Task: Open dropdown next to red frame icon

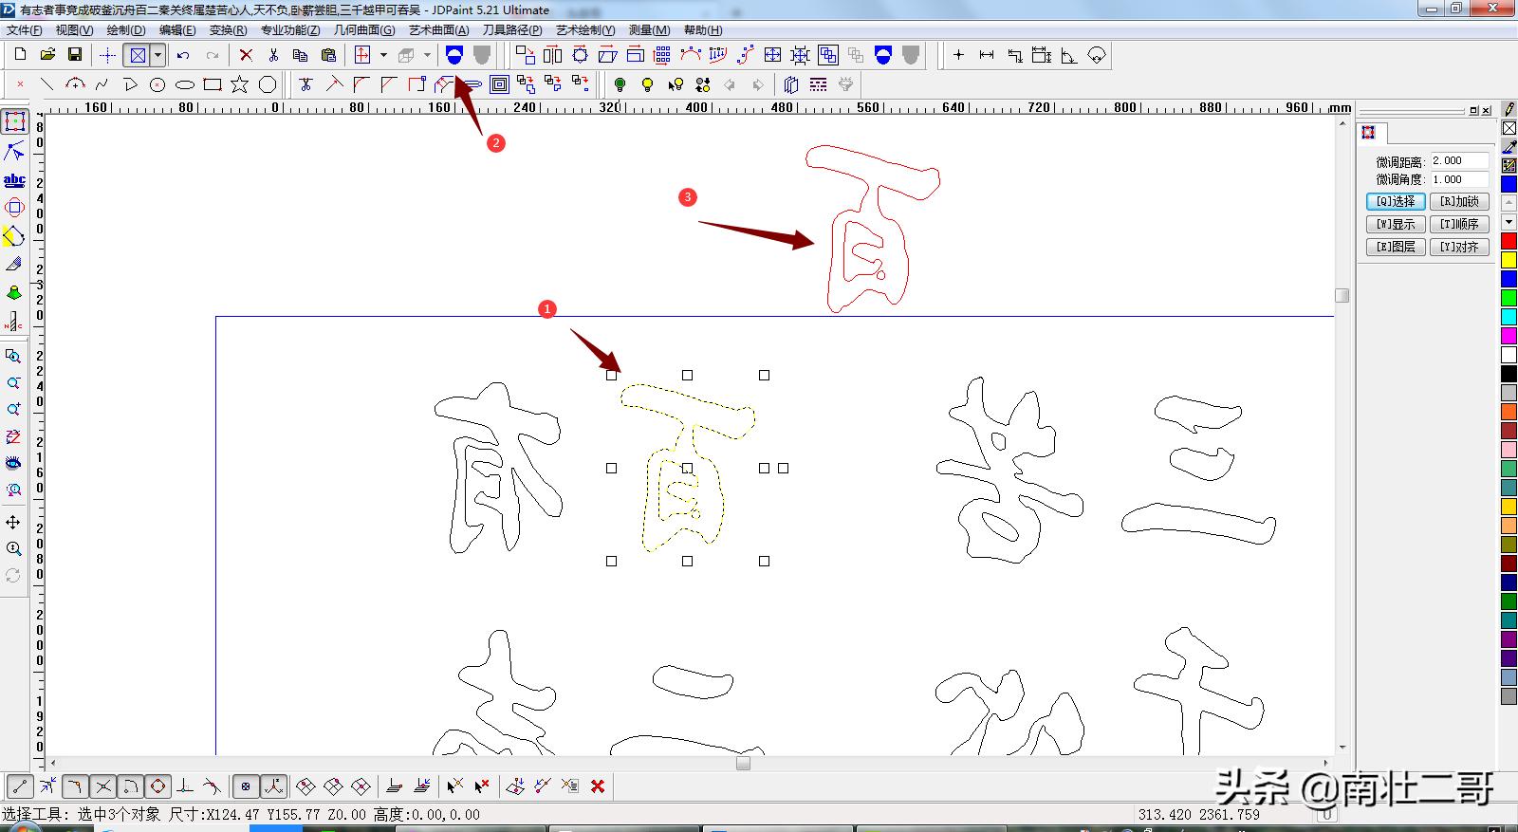Action: pos(383,55)
